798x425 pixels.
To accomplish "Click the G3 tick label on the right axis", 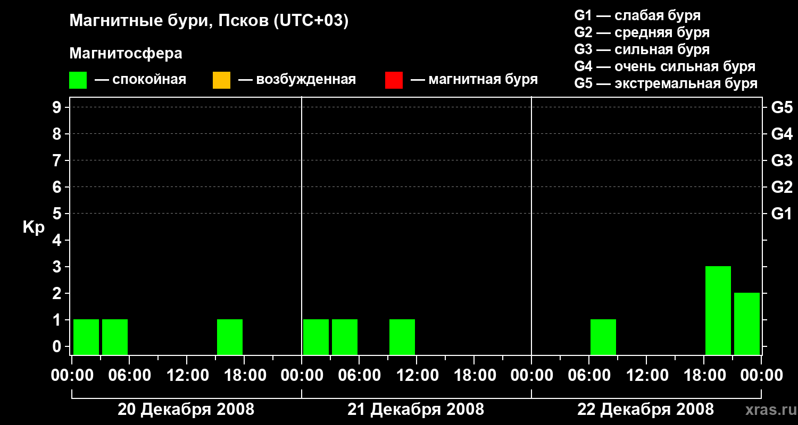I will point(782,160).
